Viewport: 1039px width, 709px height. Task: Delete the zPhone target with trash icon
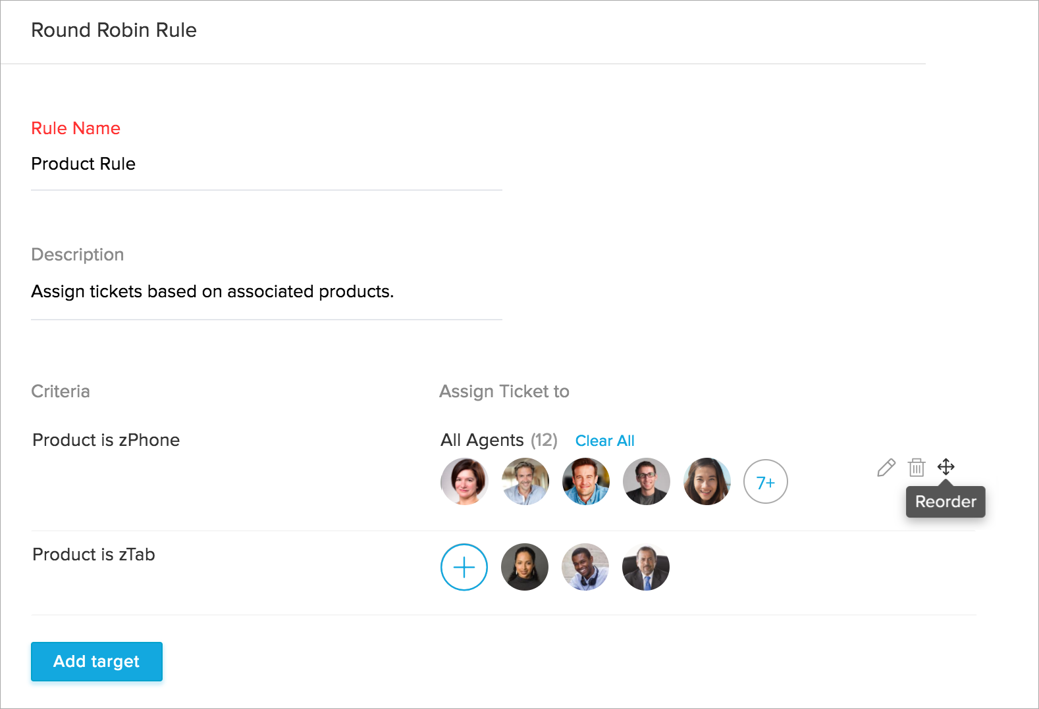pyautogui.click(x=917, y=468)
